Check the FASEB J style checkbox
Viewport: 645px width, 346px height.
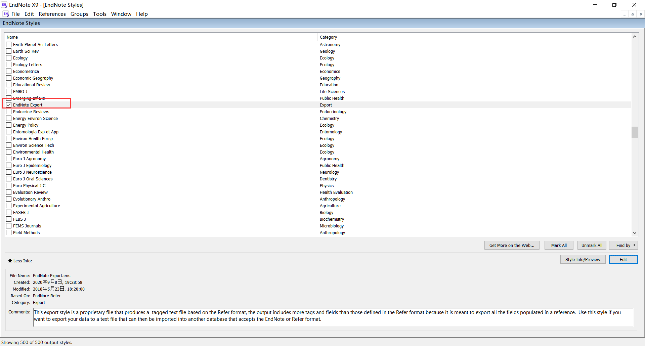coord(9,212)
